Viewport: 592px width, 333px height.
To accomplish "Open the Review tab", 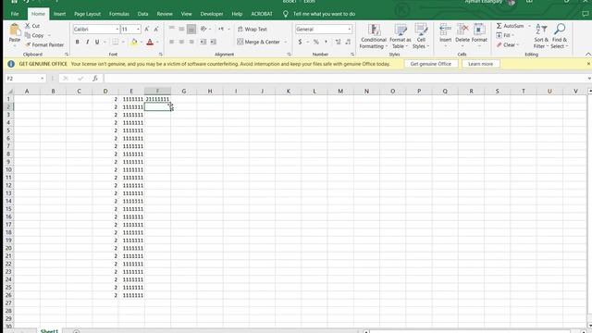I will pos(165,14).
